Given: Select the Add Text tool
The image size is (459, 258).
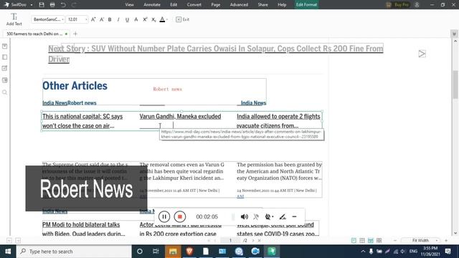Looking at the screenshot, I should 14,19.
